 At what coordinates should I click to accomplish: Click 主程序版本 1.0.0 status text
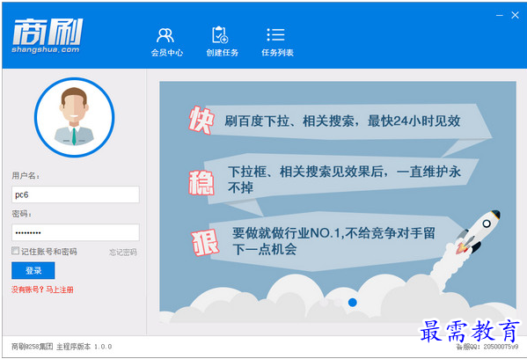tap(84, 347)
